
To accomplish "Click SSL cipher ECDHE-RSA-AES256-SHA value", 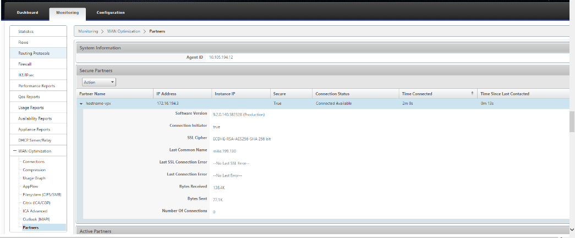I will pos(242,139).
